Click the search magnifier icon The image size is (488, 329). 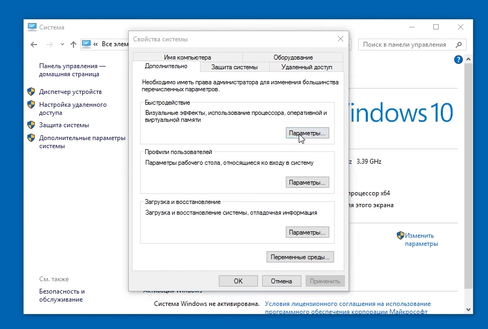[x=459, y=45]
